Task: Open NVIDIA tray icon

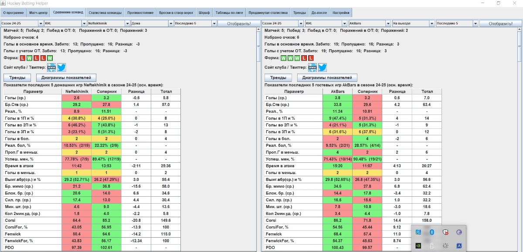Action: pyautogui.click(x=418, y=245)
